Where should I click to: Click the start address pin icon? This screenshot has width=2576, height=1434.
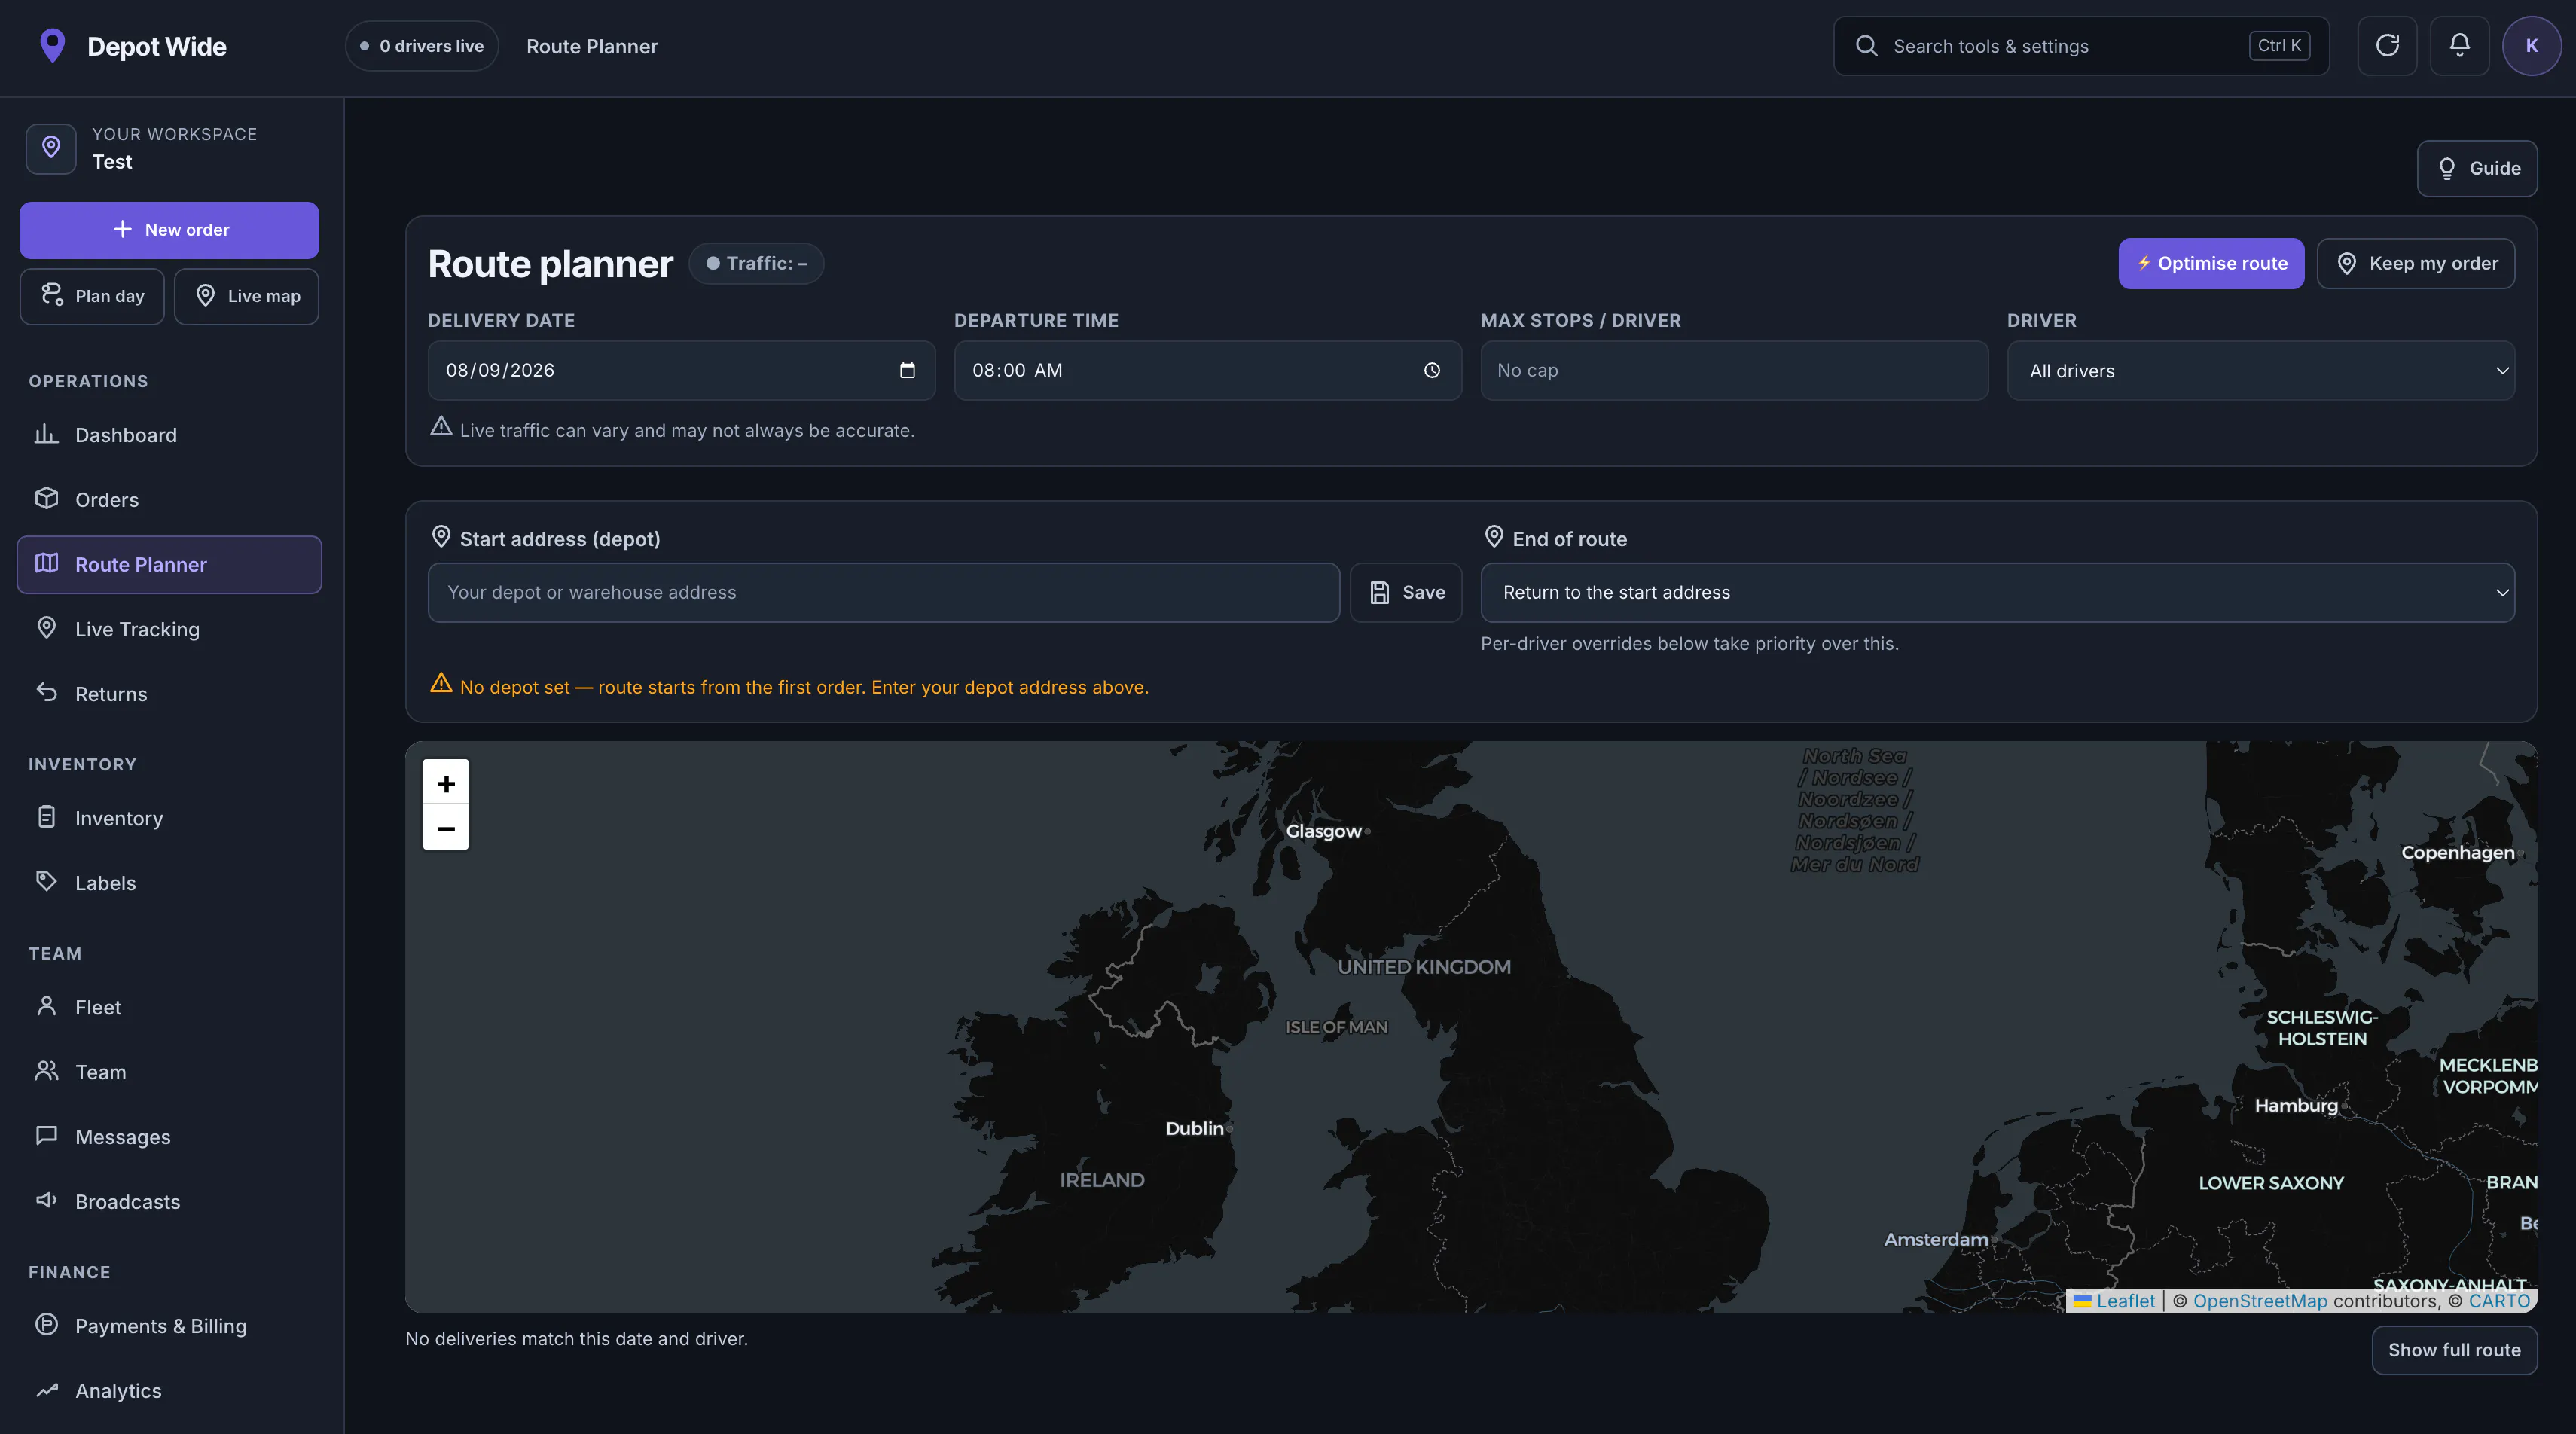441,537
